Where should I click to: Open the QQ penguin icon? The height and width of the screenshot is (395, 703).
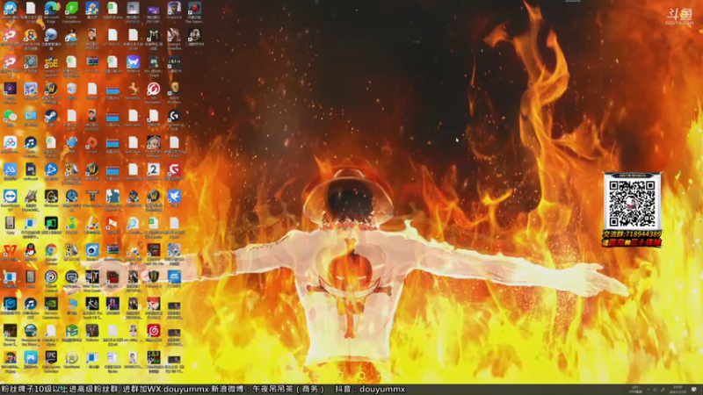[x=31, y=250]
